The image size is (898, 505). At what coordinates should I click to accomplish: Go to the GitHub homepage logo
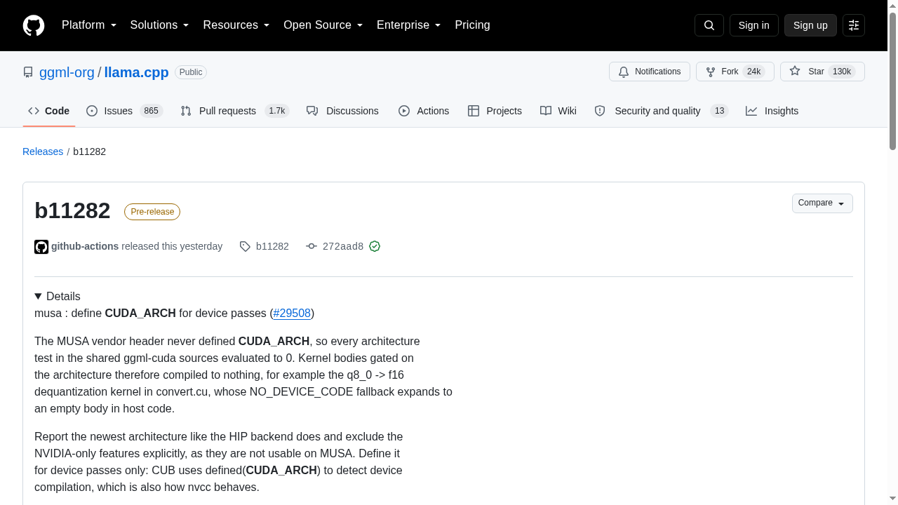pos(34,25)
